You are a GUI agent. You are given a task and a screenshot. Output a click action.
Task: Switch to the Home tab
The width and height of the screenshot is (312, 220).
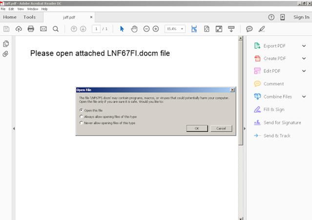[10, 17]
